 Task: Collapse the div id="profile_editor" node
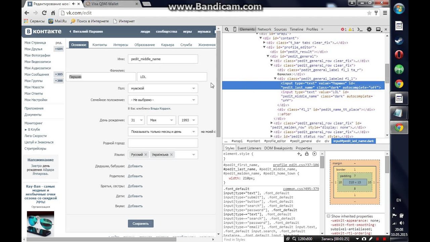pos(264,47)
